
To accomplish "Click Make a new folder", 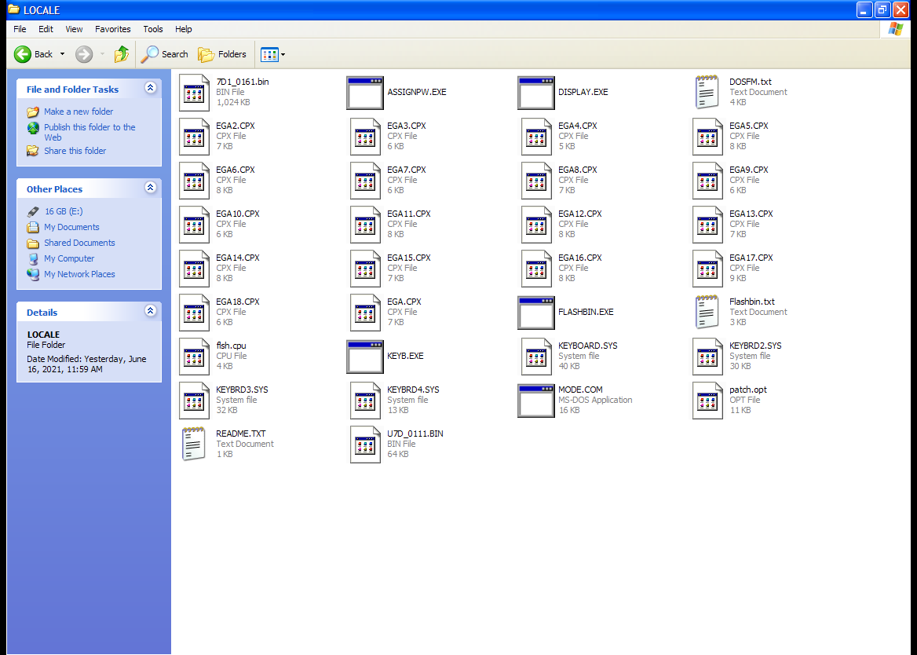I will click(79, 112).
